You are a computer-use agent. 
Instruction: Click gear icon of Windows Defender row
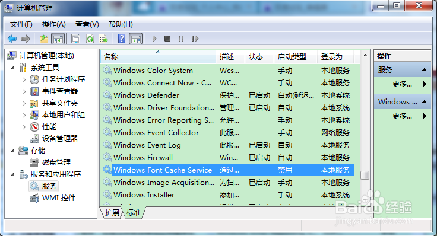pos(107,95)
